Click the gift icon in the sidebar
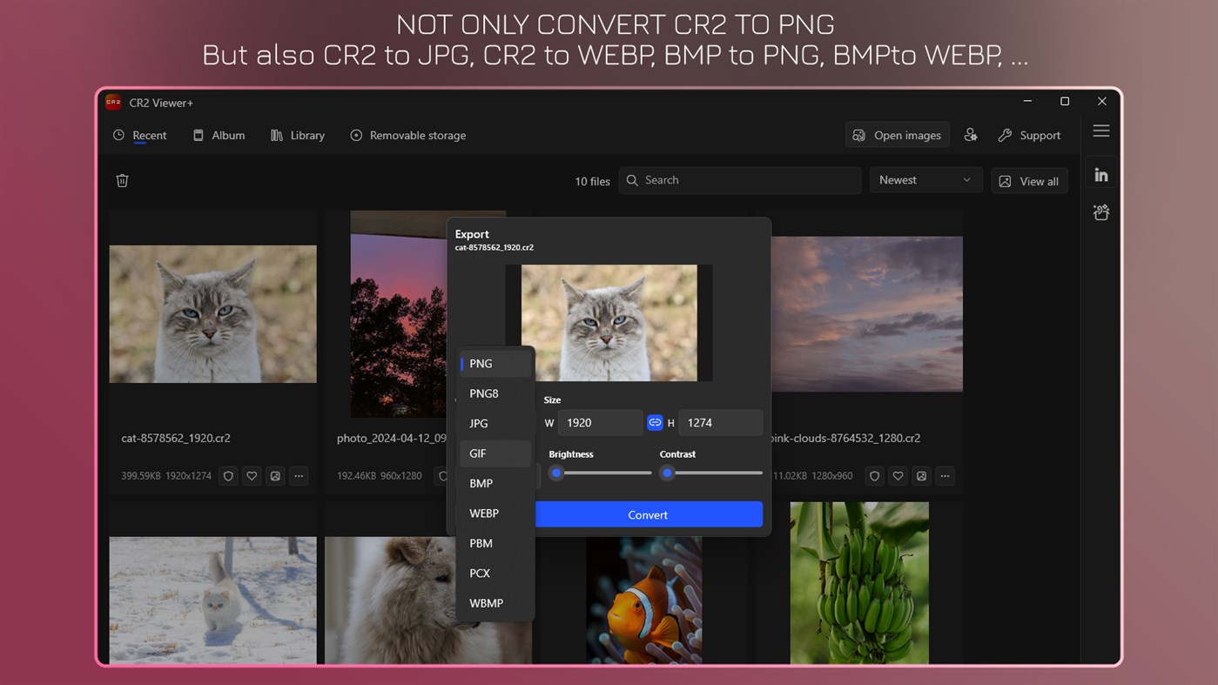Screen dimensions: 1218x685 tap(1100, 212)
